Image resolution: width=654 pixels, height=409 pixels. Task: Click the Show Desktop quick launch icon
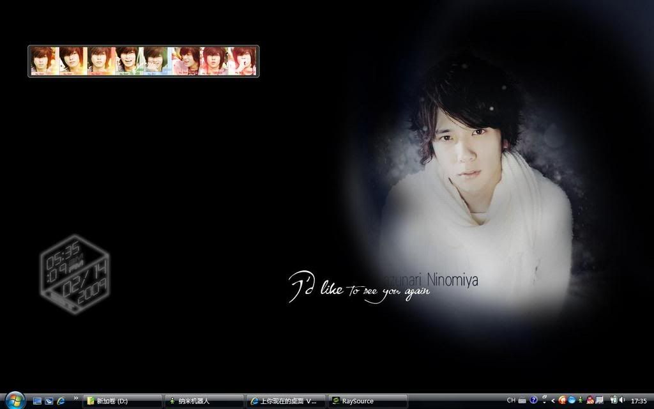coord(37,401)
